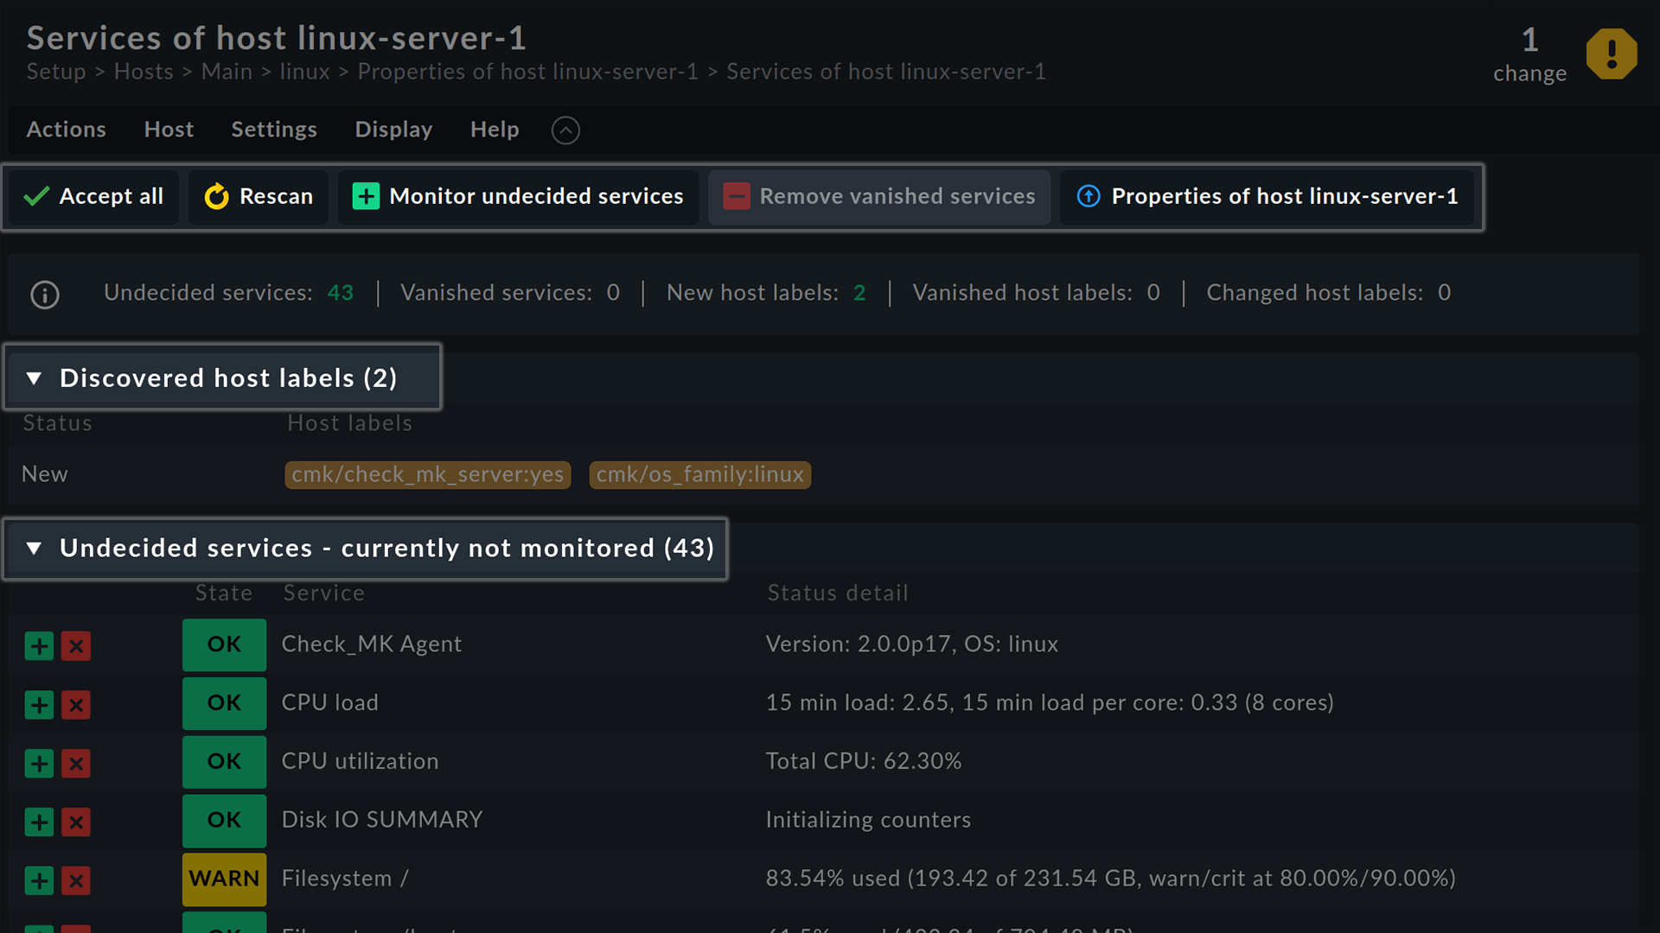Screen dimensions: 1660x933
Task: Add Disk IO SUMMARY with plus icon
Action: coord(39,822)
